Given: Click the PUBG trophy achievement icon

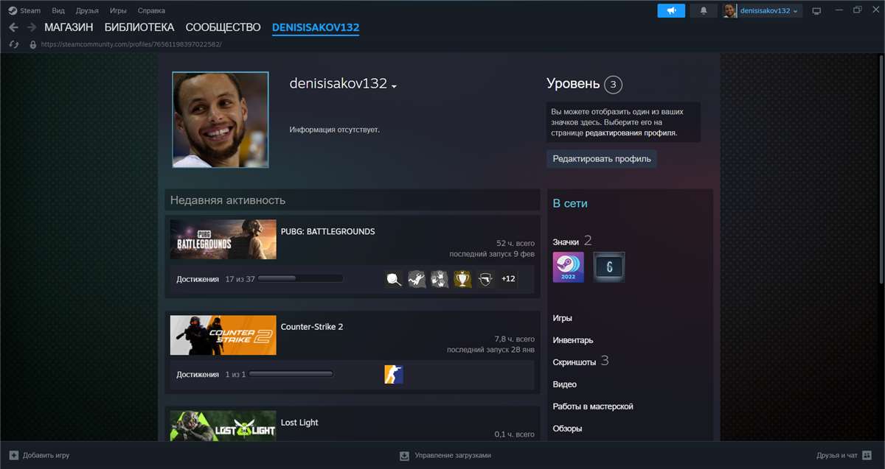Looking at the screenshot, I should 462,279.
